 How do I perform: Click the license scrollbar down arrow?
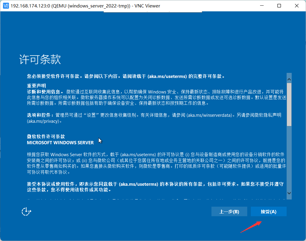(x=289, y=193)
